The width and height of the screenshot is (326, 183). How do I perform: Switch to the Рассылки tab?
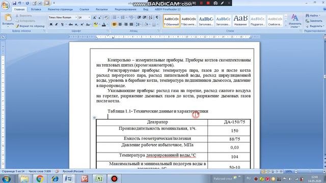pos(102,9)
